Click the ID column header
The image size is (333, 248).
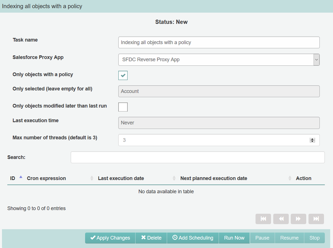[x=12, y=178]
